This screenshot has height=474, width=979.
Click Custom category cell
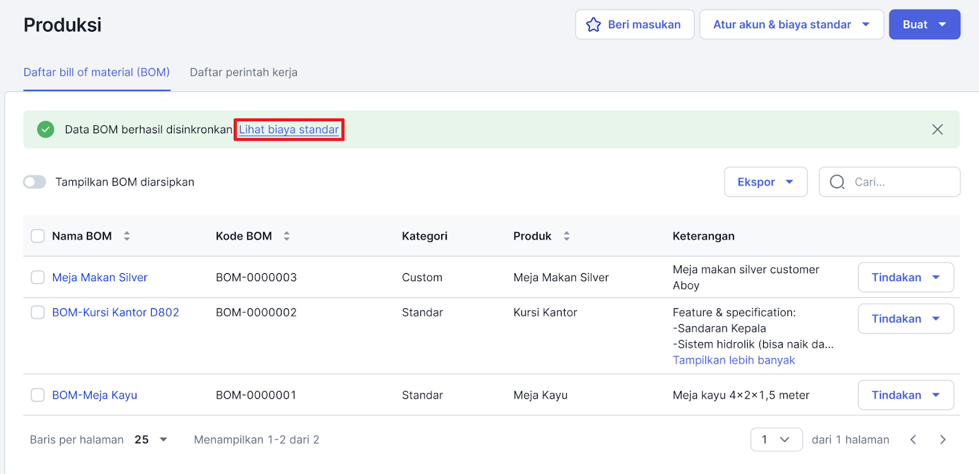[422, 277]
